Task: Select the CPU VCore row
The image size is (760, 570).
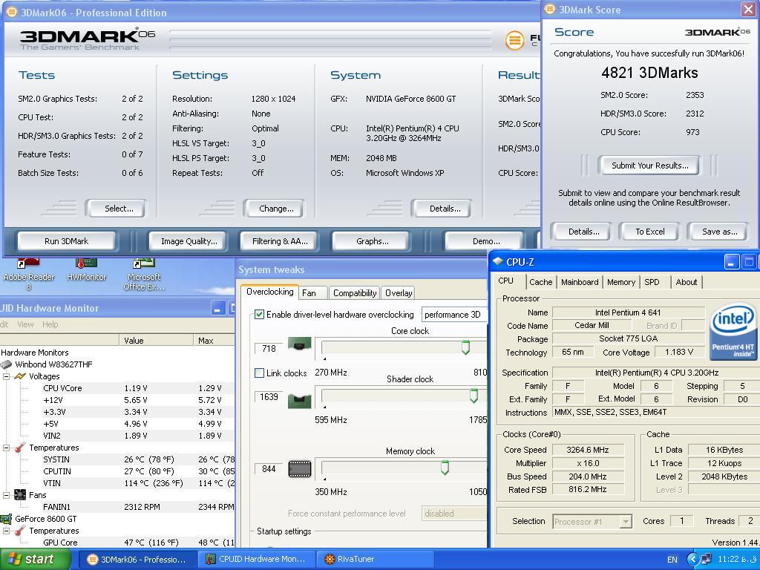Action: click(x=117, y=388)
